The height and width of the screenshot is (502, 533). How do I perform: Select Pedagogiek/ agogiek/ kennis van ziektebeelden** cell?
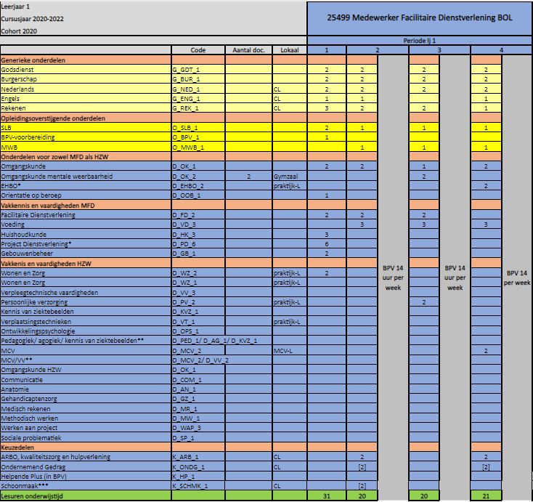86,341
